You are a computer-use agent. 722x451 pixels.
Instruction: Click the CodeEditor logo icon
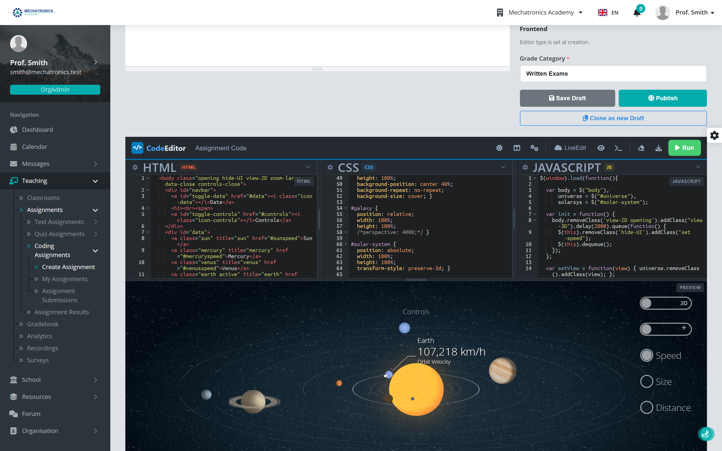pos(137,148)
